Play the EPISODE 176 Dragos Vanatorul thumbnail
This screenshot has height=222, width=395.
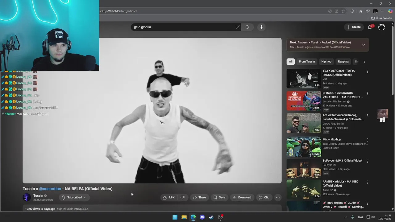pyautogui.click(x=304, y=101)
